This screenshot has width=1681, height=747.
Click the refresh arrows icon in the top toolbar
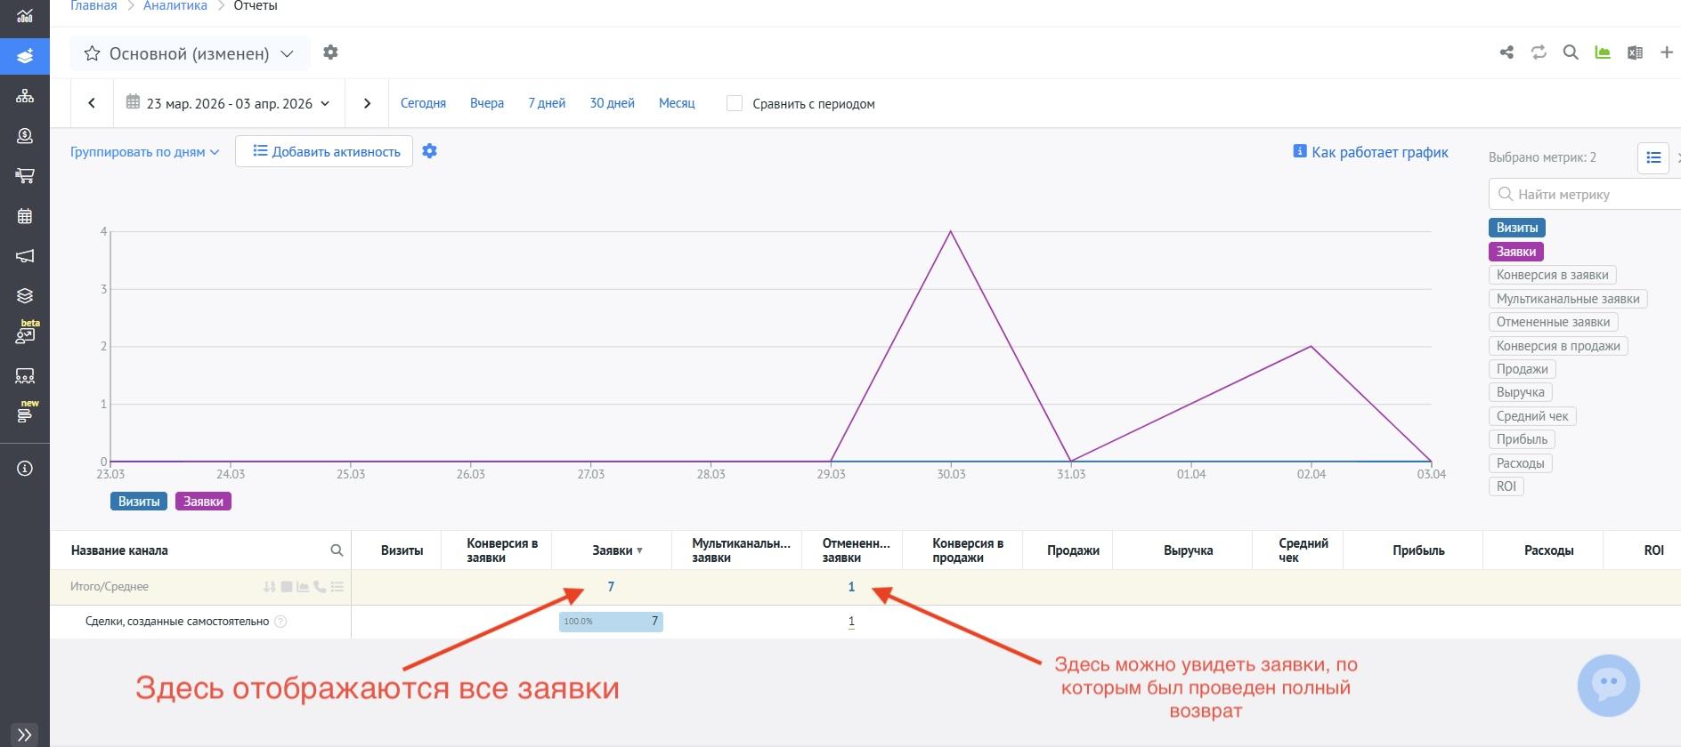coord(1539,52)
